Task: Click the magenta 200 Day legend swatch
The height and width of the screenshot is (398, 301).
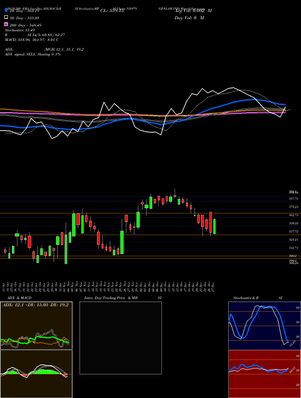Action: (6, 25)
